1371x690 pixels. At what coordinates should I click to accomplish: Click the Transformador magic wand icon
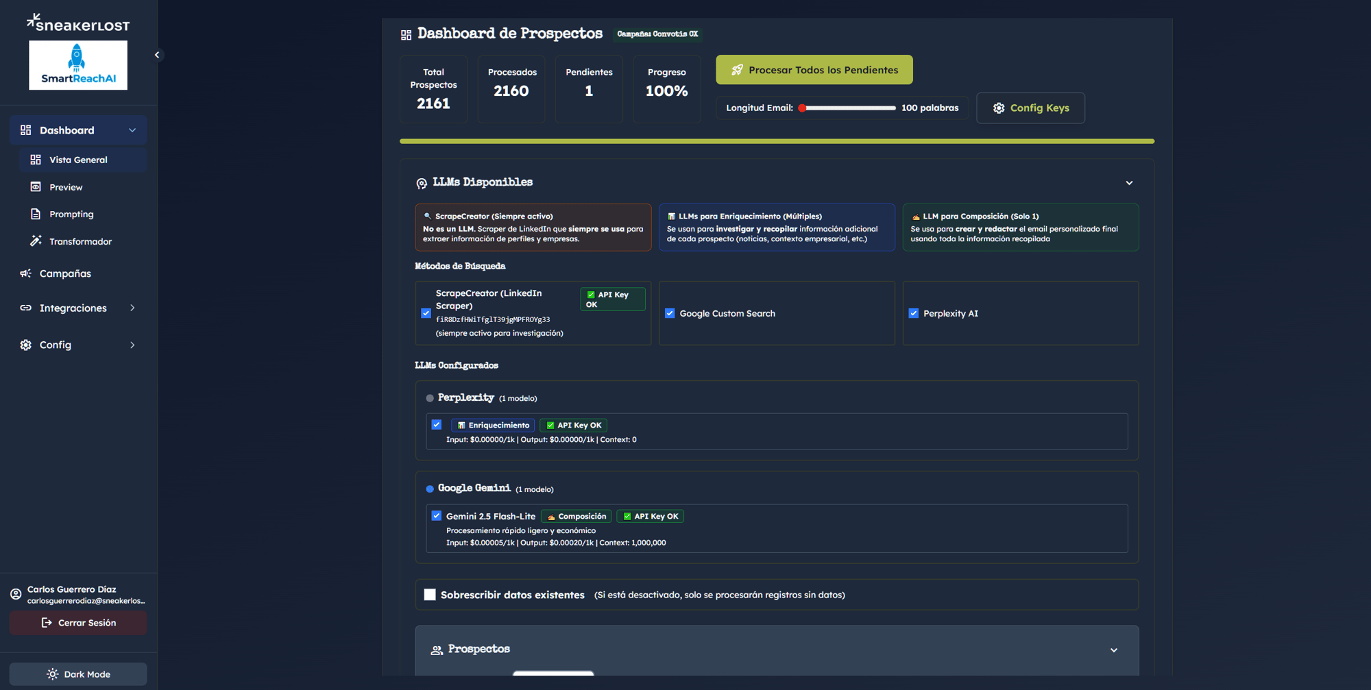coord(36,241)
